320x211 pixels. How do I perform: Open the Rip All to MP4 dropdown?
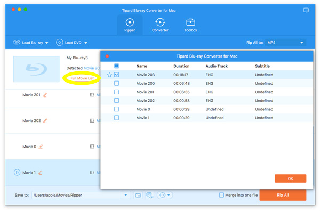click(285, 43)
